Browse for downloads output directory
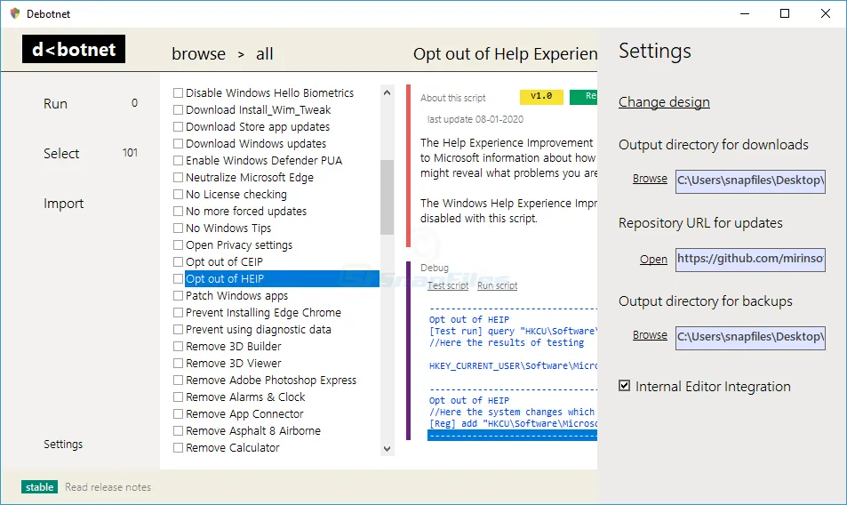Screen dimensions: 847x505 650,179
